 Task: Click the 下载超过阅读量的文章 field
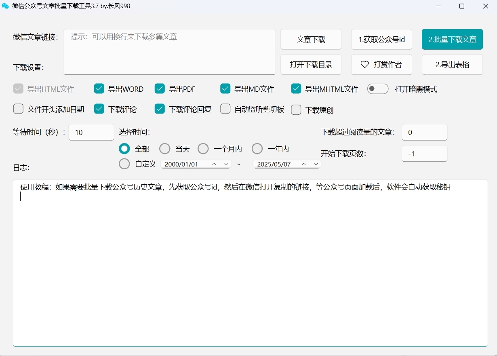tap(425, 132)
